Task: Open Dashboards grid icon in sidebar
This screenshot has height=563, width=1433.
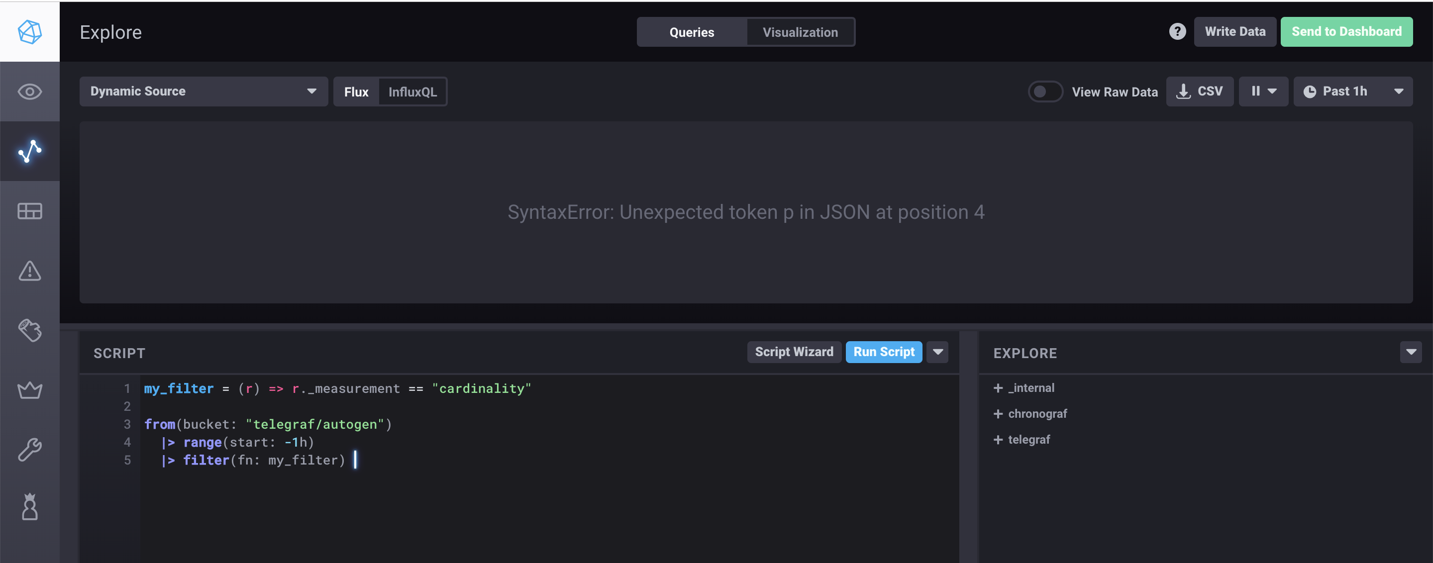Action: tap(29, 211)
